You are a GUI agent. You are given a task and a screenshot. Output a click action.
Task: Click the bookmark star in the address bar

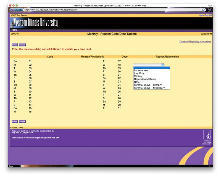pos(203,10)
